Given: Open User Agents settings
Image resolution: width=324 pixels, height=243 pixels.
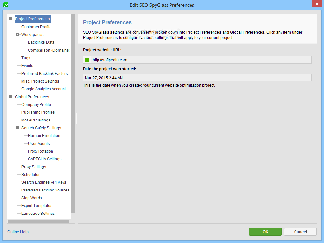Looking at the screenshot, I should point(39,144).
